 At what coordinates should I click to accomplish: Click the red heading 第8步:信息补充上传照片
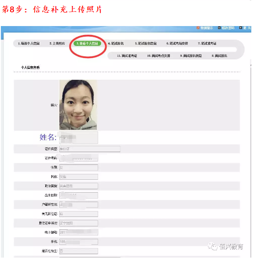52,9
